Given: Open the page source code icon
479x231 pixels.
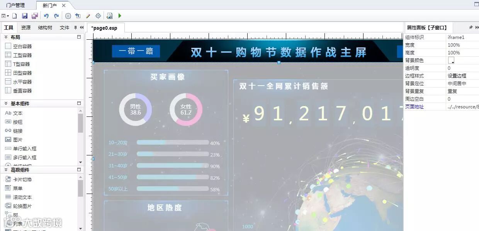Looking at the screenshot, I should [x=110, y=16].
